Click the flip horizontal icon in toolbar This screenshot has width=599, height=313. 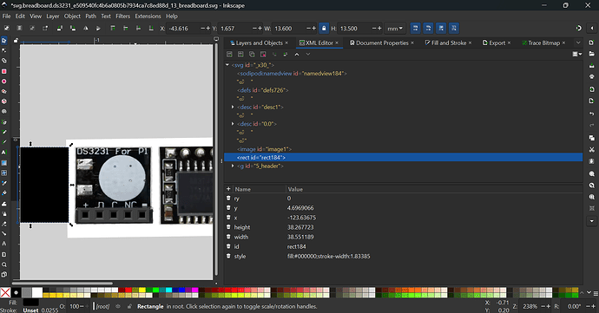tap(86, 29)
